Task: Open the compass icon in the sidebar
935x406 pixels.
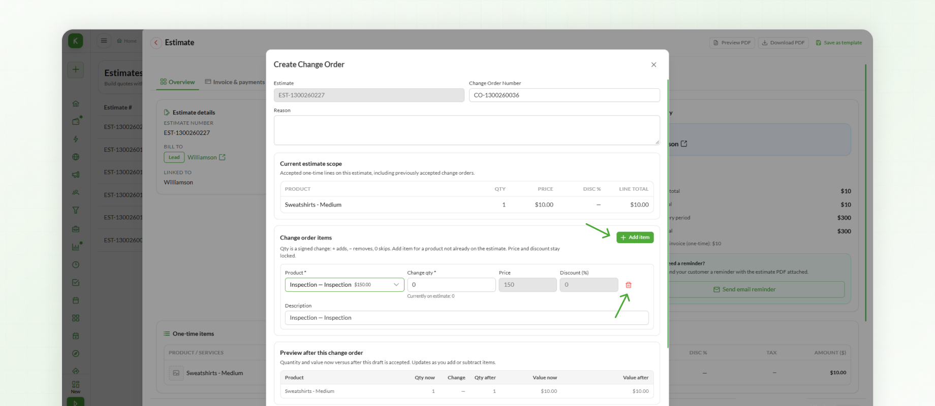Action: coord(76,353)
